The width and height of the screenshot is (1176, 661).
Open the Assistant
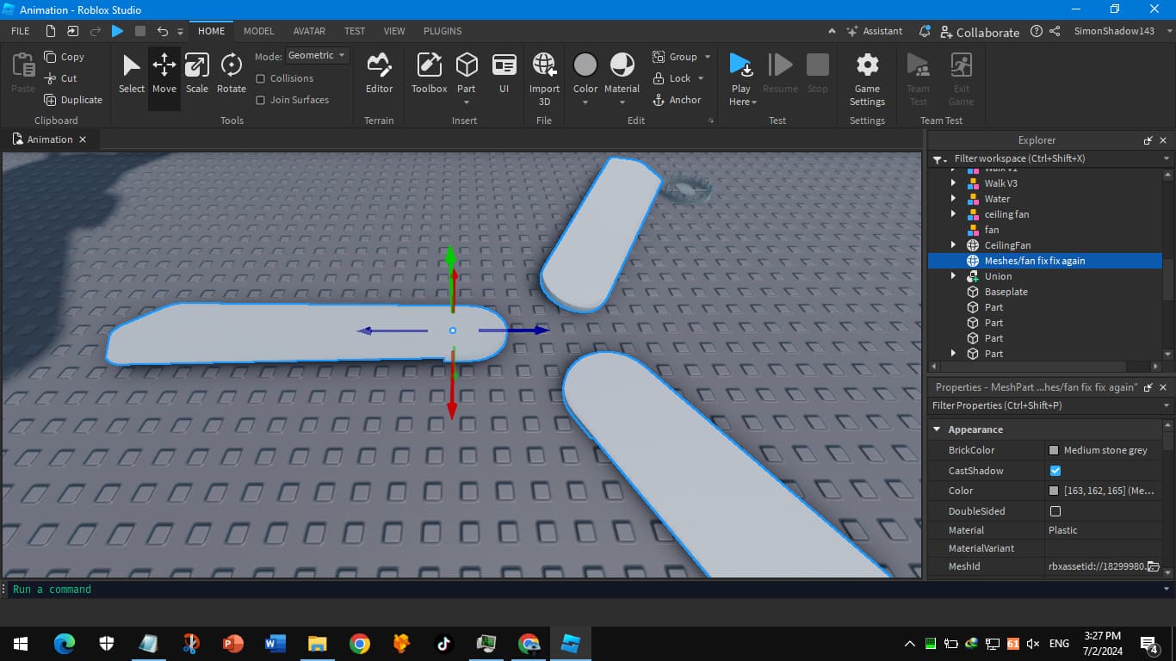(x=875, y=31)
